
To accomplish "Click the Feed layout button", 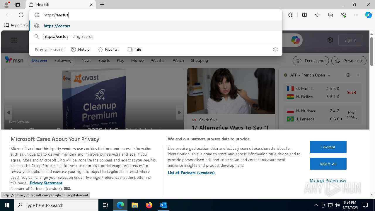I will coord(311,61).
